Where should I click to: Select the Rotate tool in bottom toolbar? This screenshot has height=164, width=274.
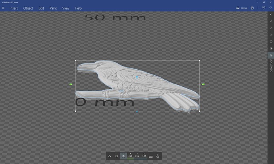[117, 156]
